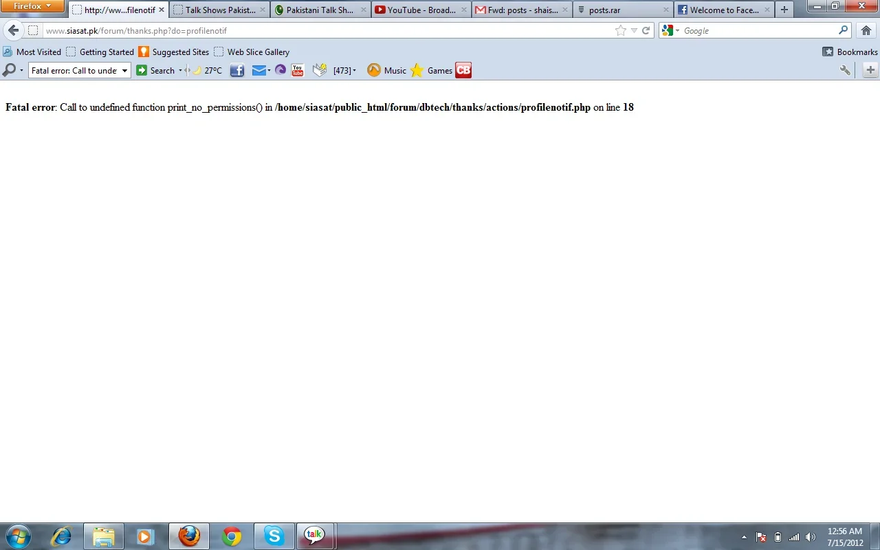Open the YouTube icon in the toolbar

(298, 70)
